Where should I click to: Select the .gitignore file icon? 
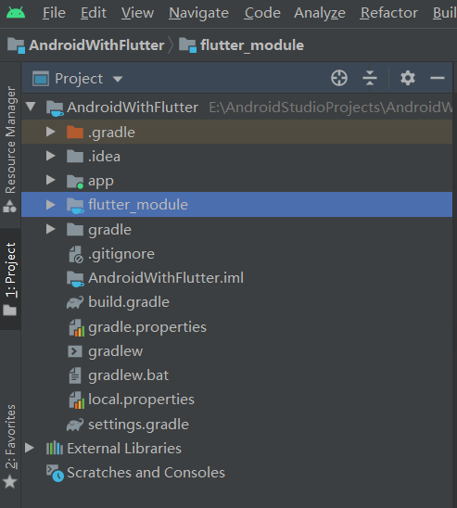pyautogui.click(x=76, y=254)
